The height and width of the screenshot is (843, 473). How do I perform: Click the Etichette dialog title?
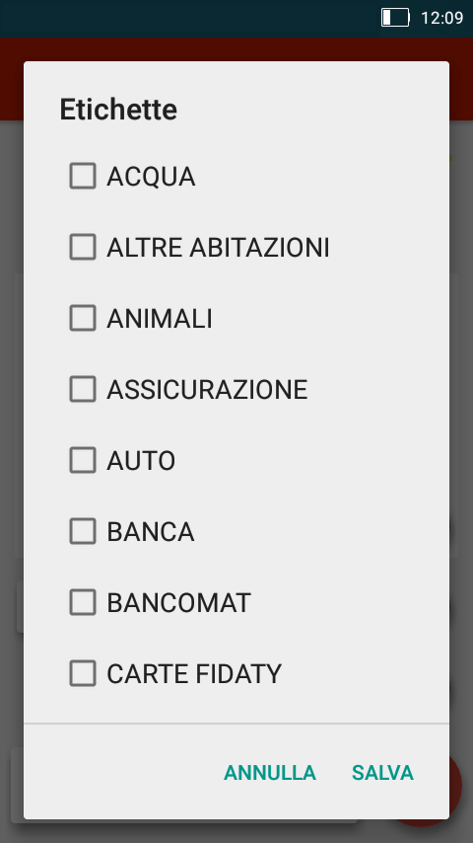click(118, 110)
